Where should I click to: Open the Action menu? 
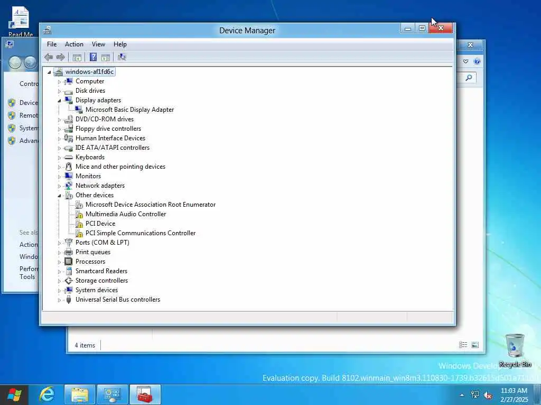coord(74,44)
